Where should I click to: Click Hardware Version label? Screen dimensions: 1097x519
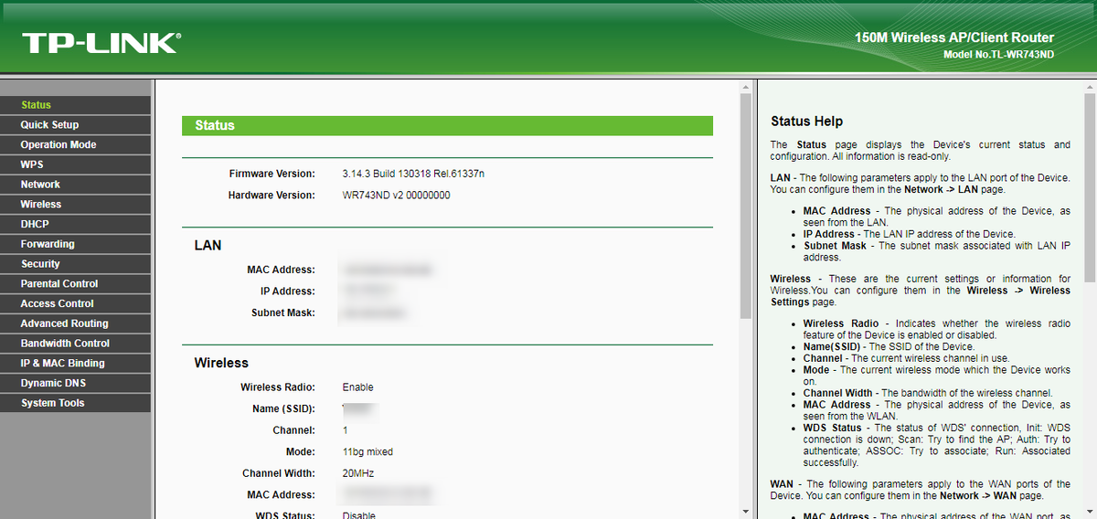271,196
